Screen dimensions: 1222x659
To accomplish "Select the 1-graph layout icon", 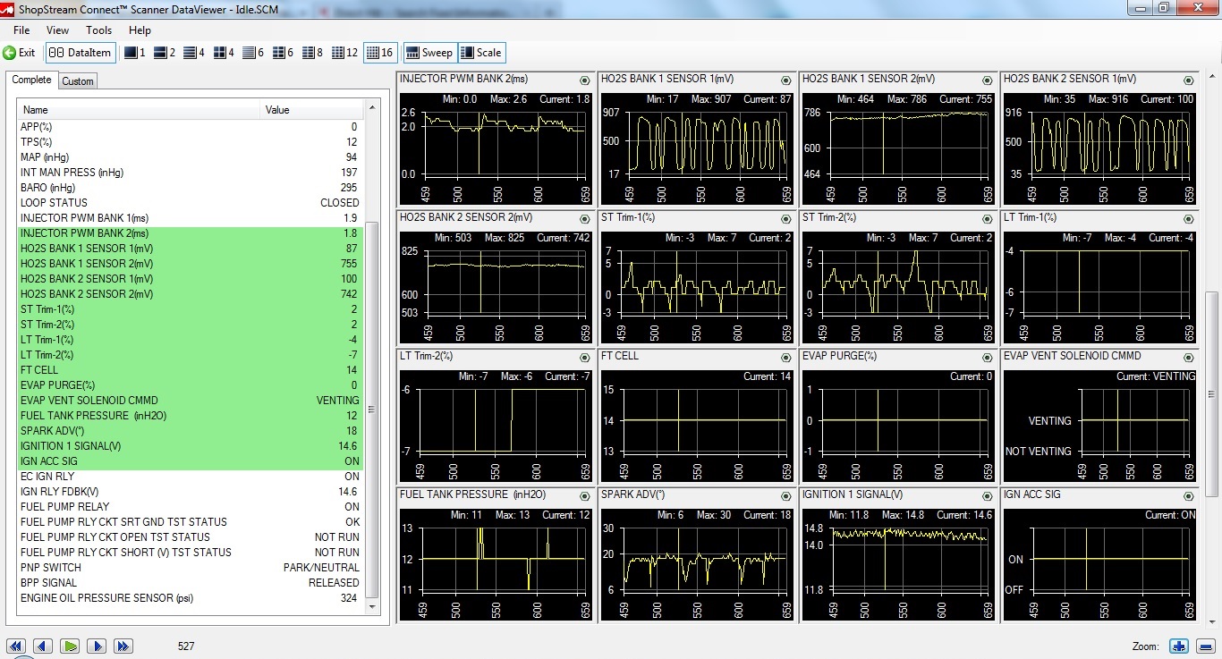I will click(x=135, y=53).
